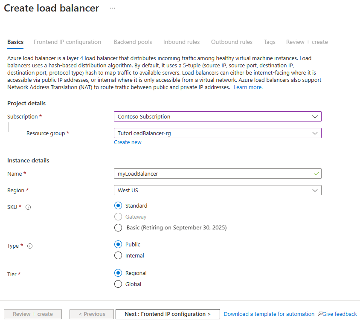Click Next : Frontend IP configuration
The height and width of the screenshot is (324, 360).
168,314
